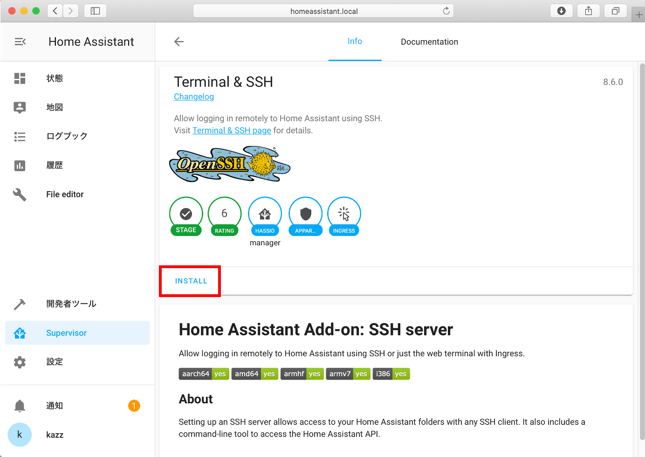645x457 pixels.
Task: Open the 通知 bell icon
Action: [x=20, y=406]
